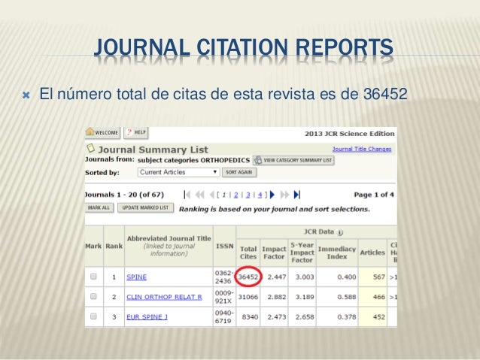Click the View Category Summary List icon
The image size is (480, 360).
258,160
